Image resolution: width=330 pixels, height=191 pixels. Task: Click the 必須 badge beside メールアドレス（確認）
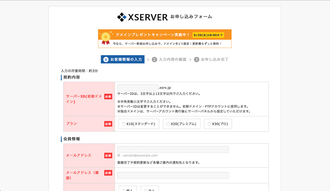[108, 173]
